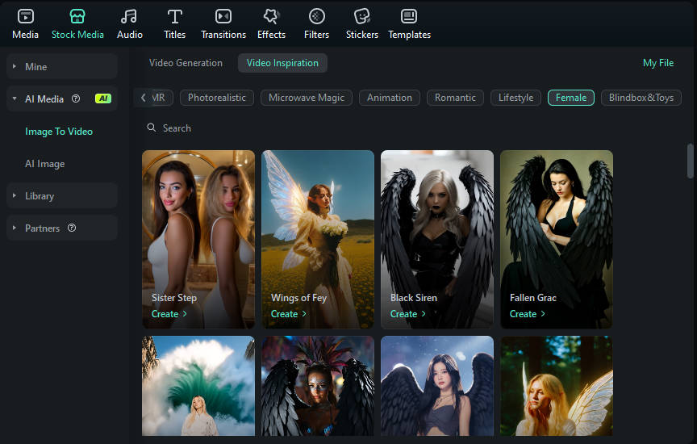
Task: Open the Fallen Grac thumbnail
Action: (557, 239)
